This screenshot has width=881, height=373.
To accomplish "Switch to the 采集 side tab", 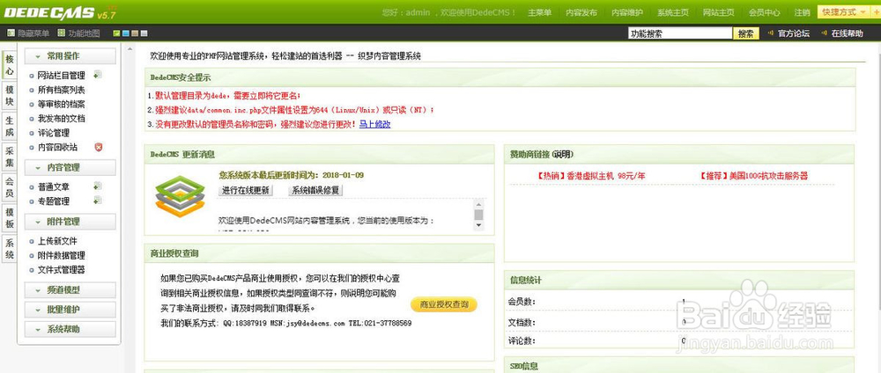I will click(x=10, y=157).
